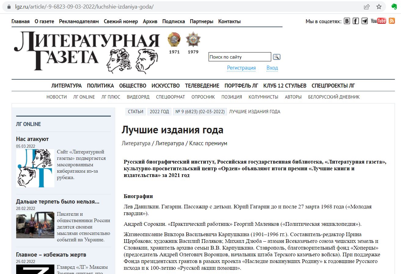
Task: Click the Биографии section heading
Action: pos(138,196)
